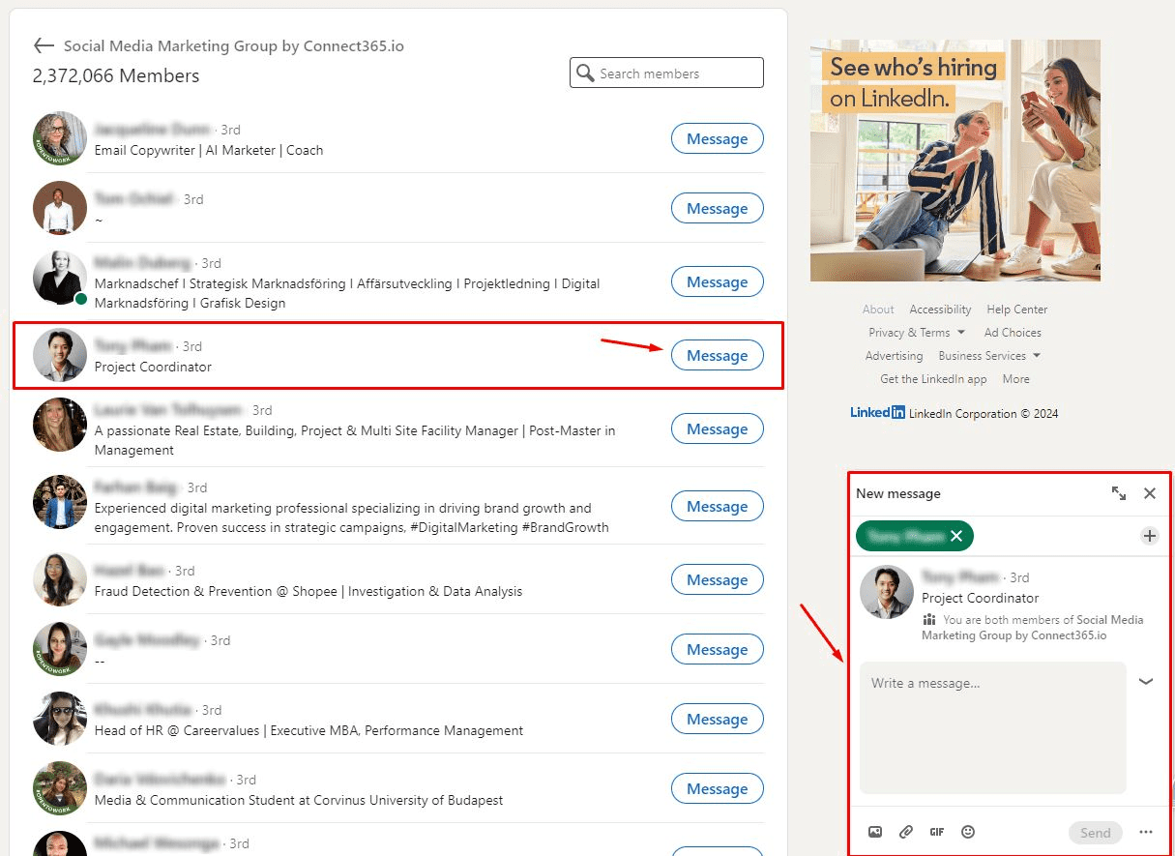Click Message for Head of HR member
The height and width of the screenshot is (856, 1175).
pyautogui.click(x=717, y=720)
